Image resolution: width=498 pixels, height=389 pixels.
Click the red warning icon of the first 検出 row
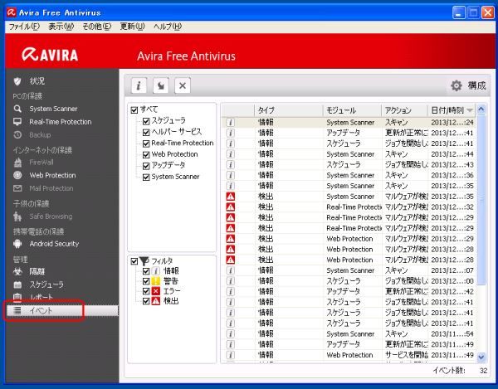pos(231,197)
